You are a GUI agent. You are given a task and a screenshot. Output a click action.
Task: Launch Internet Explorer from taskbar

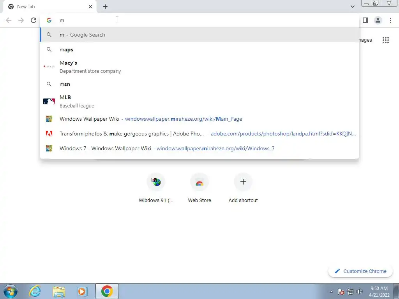pos(35,291)
